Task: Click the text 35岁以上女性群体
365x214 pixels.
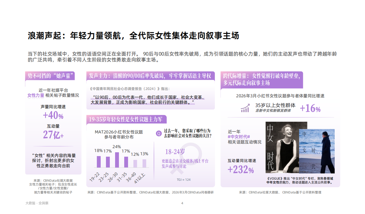Action: pyautogui.click(x=275, y=105)
